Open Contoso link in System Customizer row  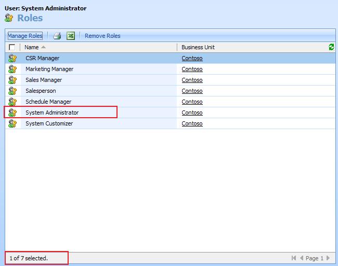pyautogui.click(x=192, y=123)
